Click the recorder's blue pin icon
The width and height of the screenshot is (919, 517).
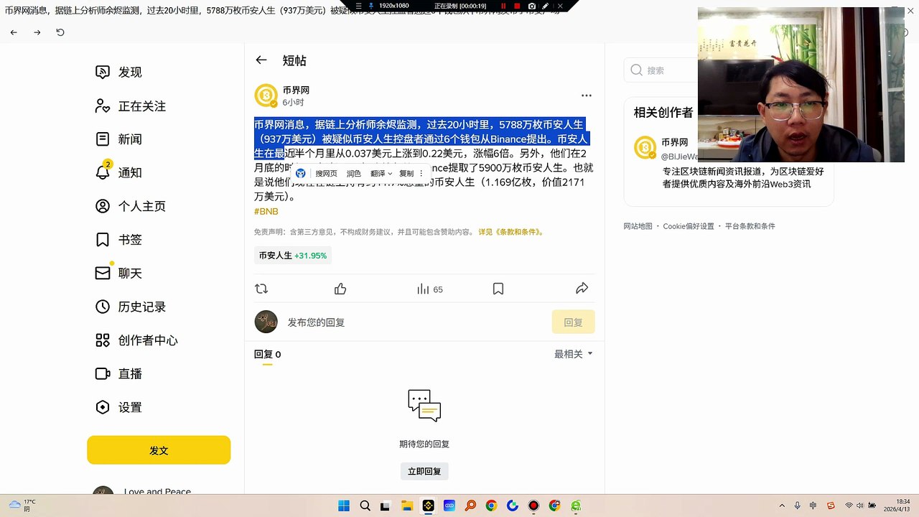[371, 6]
